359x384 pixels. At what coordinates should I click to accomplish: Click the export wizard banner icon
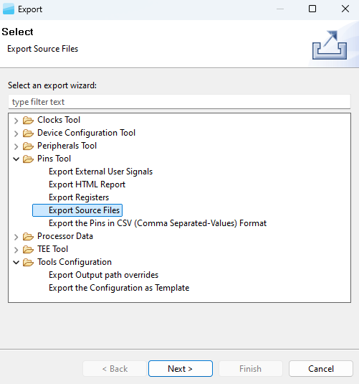point(330,45)
